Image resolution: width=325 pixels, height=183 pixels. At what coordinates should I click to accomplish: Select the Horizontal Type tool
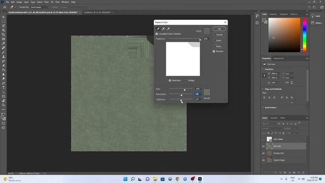tap(4, 87)
